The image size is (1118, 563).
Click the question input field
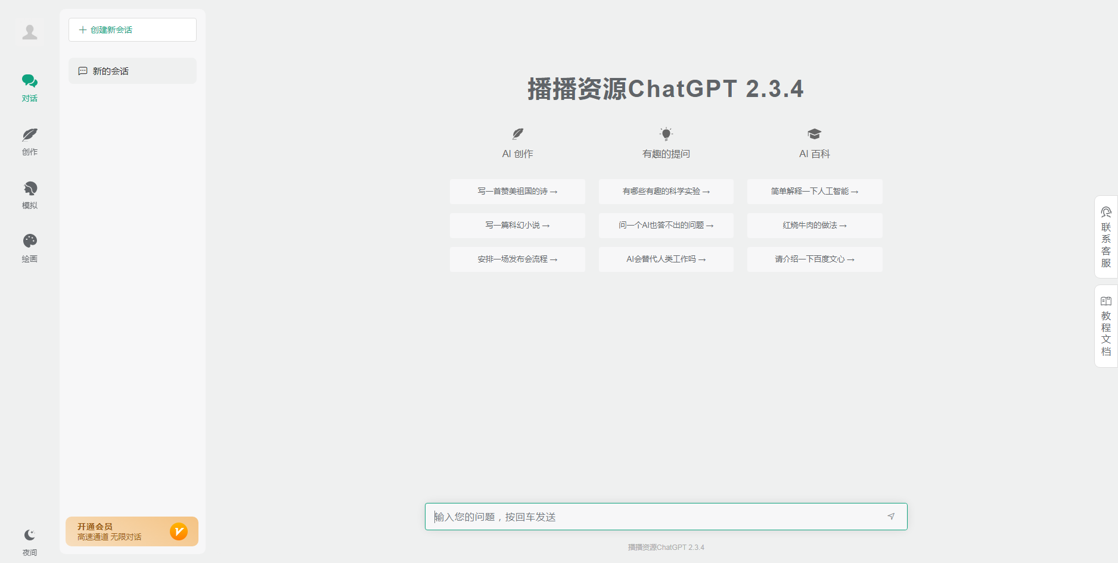pos(666,517)
